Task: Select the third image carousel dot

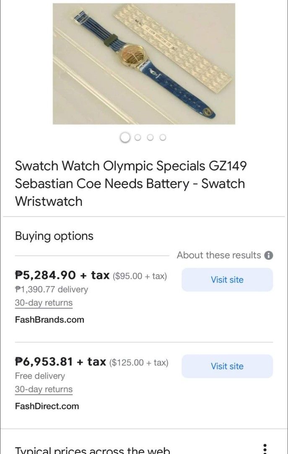Action: click(150, 137)
